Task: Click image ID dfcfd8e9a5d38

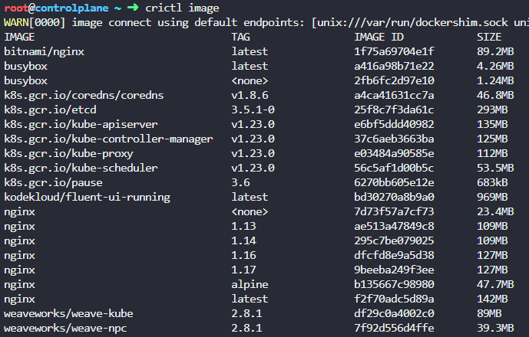Action: pos(394,255)
